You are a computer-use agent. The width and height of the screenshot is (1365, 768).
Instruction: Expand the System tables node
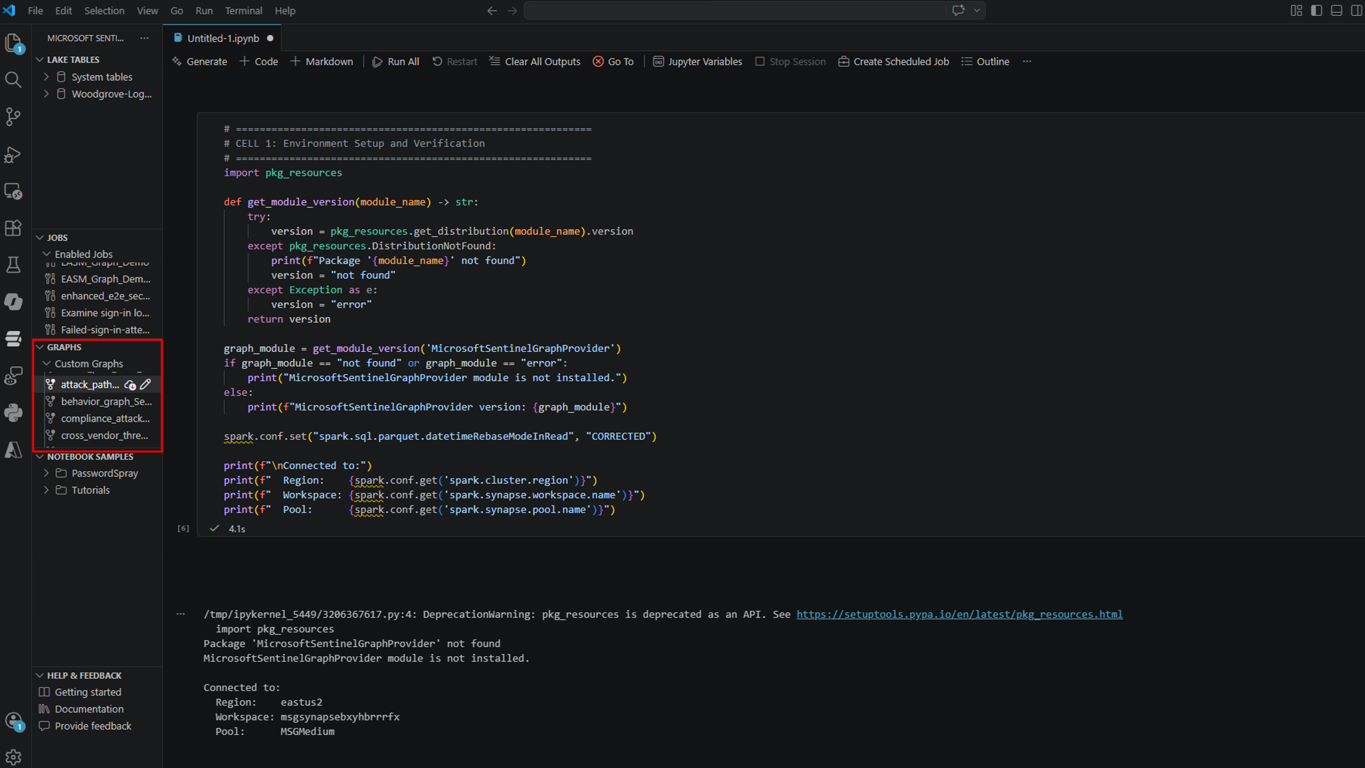(46, 77)
